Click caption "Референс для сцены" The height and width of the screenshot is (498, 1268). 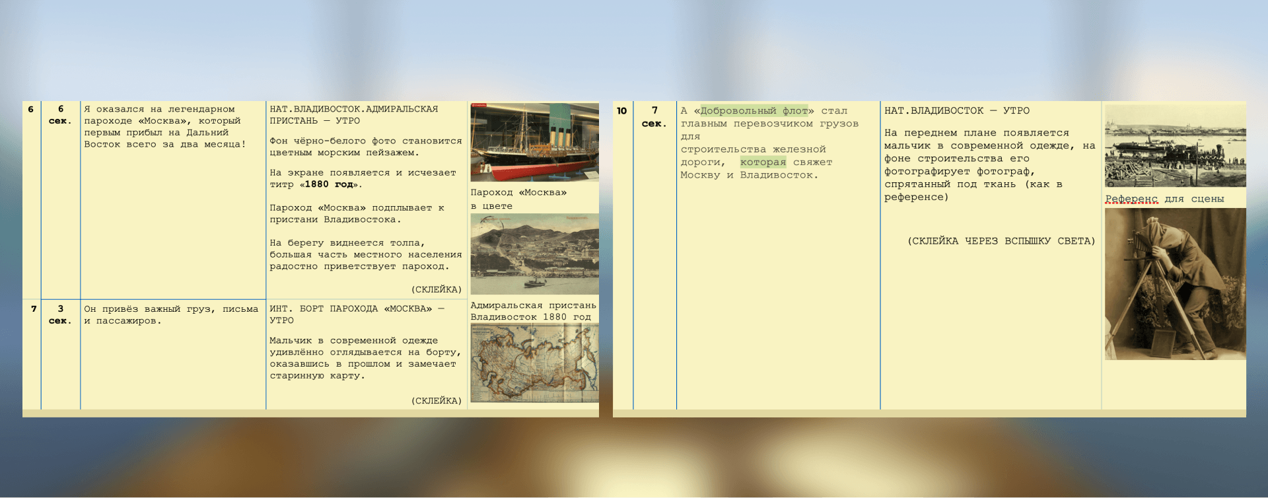(x=1164, y=199)
